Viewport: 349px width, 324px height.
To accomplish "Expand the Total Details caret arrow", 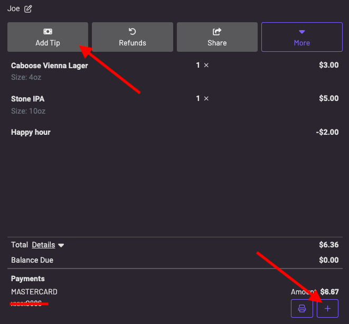I will pyautogui.click(x=61, y=245).
